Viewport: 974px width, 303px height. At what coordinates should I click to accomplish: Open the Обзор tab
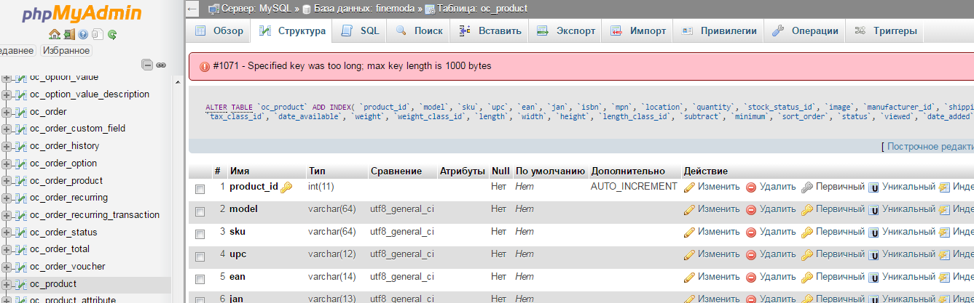pos(219,31)
